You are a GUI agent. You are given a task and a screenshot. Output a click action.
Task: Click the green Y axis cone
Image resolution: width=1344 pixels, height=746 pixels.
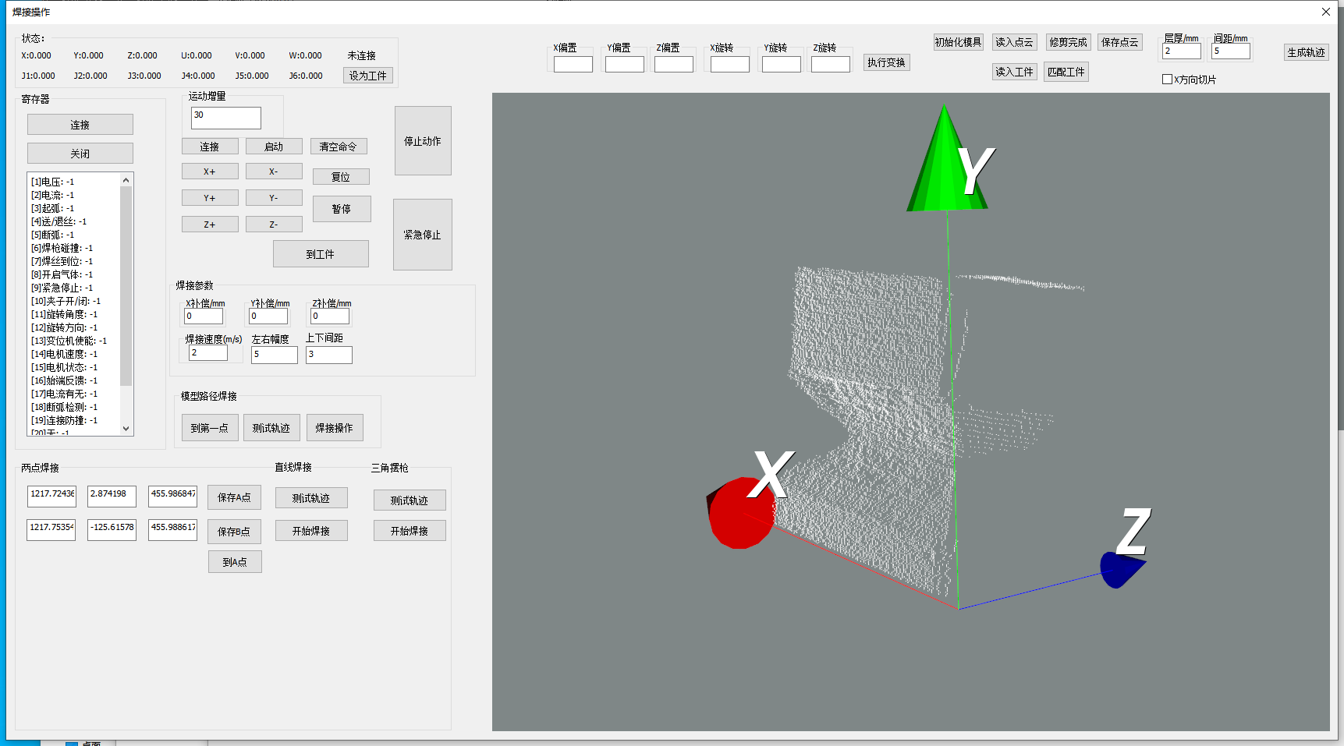tap(945, 159)
